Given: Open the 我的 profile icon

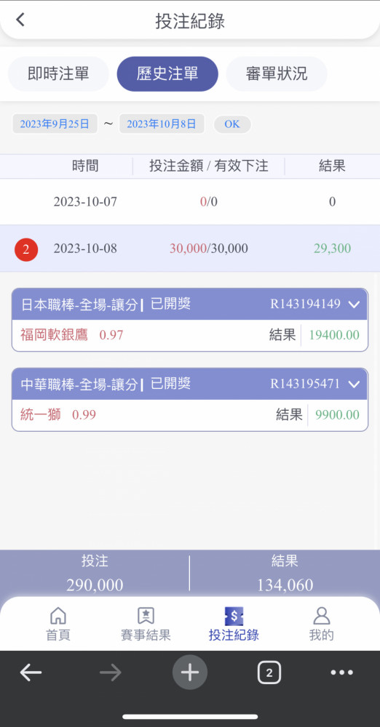Looking at the screenshot, I should pos(321,616).
